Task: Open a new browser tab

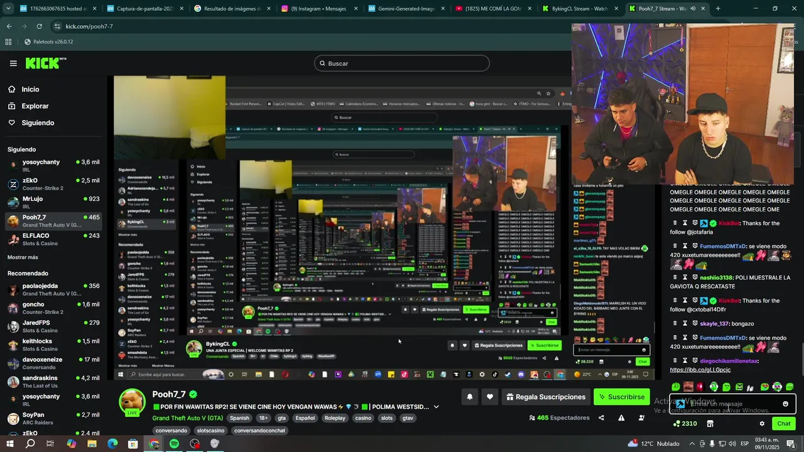Action: [x=718, y=9]
